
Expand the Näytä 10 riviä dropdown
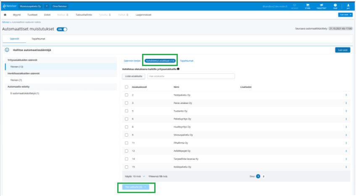135,177
